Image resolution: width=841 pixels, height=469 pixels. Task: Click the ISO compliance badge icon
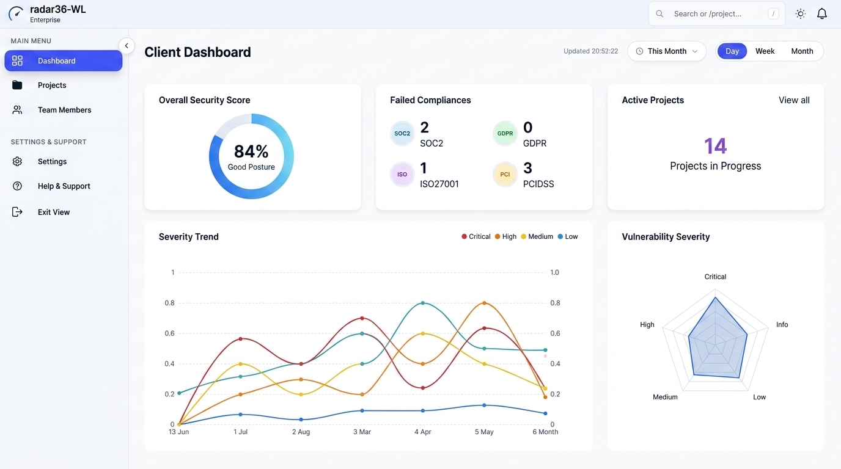(402, 174)
